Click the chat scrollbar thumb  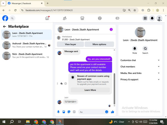click(114, 89)
